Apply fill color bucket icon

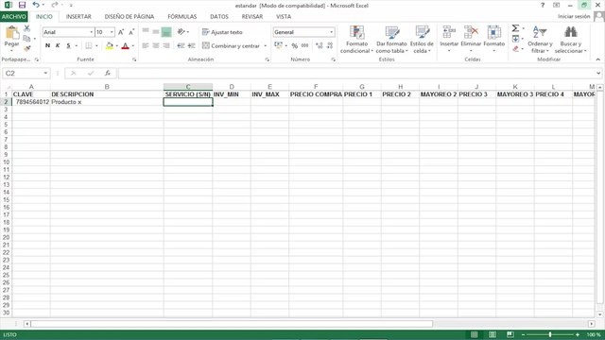point(110,46)
